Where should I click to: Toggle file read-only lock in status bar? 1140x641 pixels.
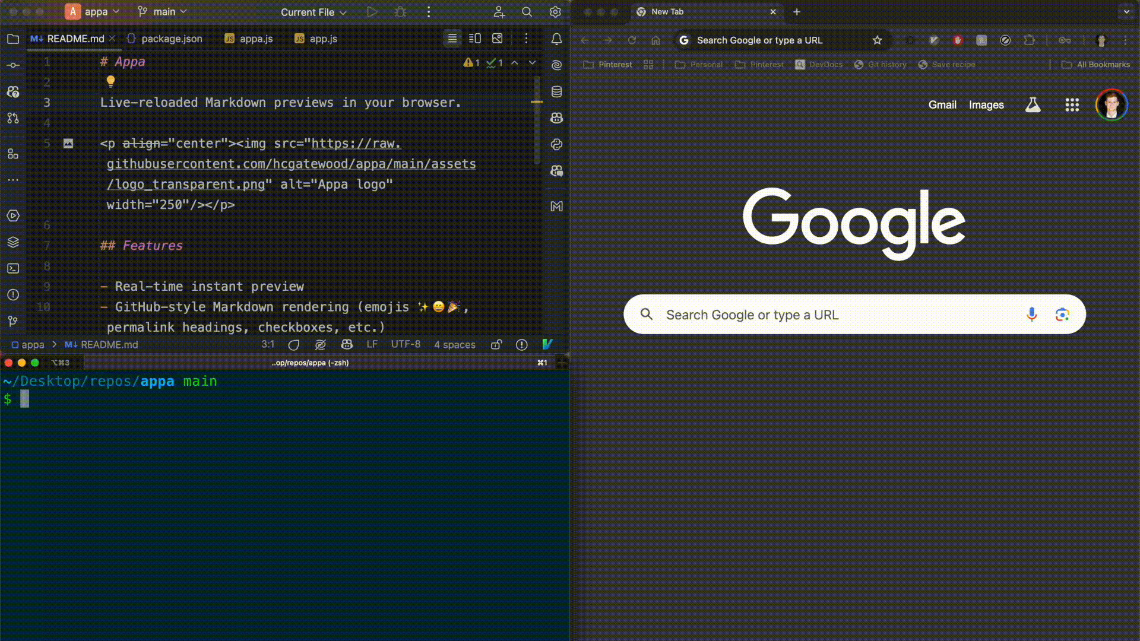coord(496,345)
